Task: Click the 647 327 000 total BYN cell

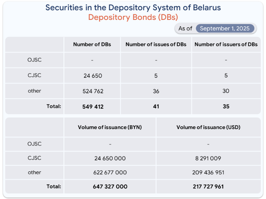Action: [110, 186]
